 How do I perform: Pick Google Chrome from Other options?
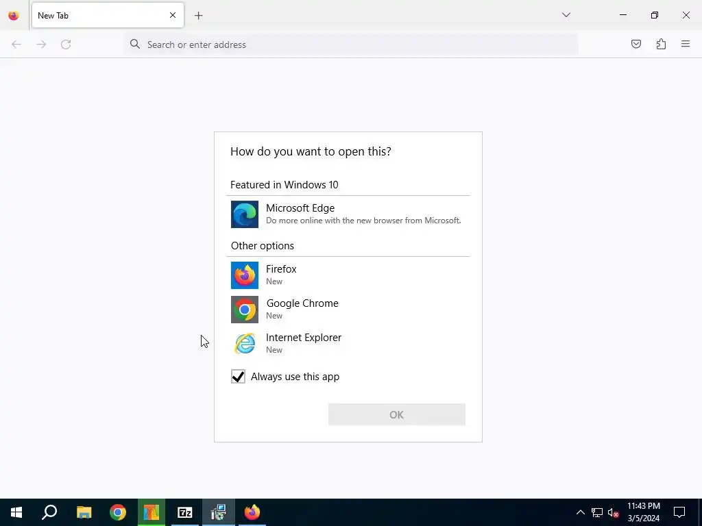(x=348, y=309)
